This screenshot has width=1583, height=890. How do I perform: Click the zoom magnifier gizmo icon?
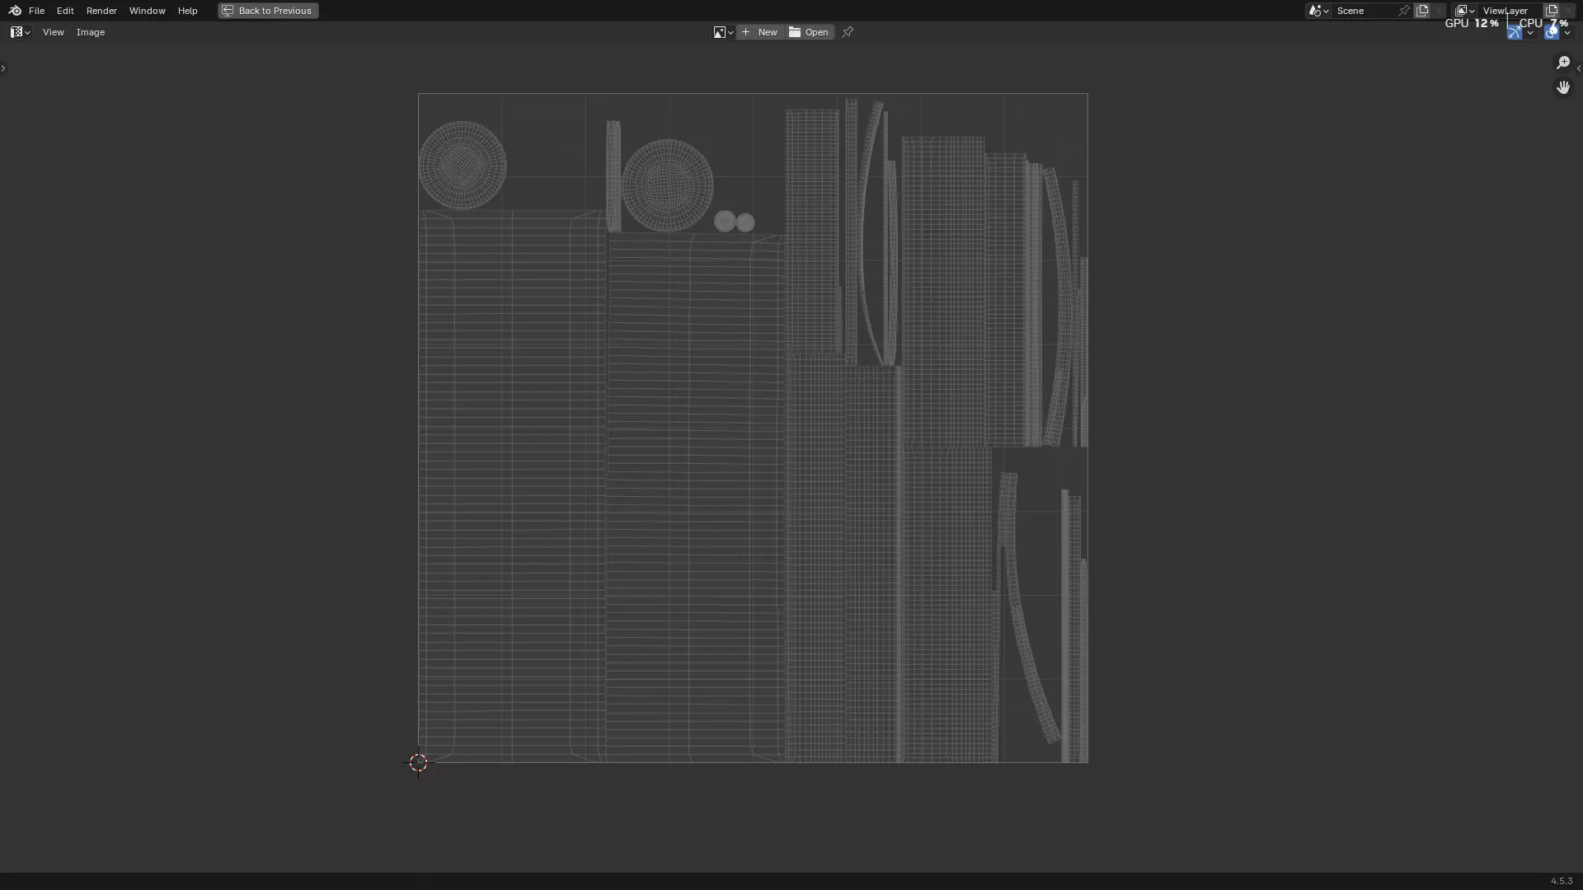click(1563, 63)
